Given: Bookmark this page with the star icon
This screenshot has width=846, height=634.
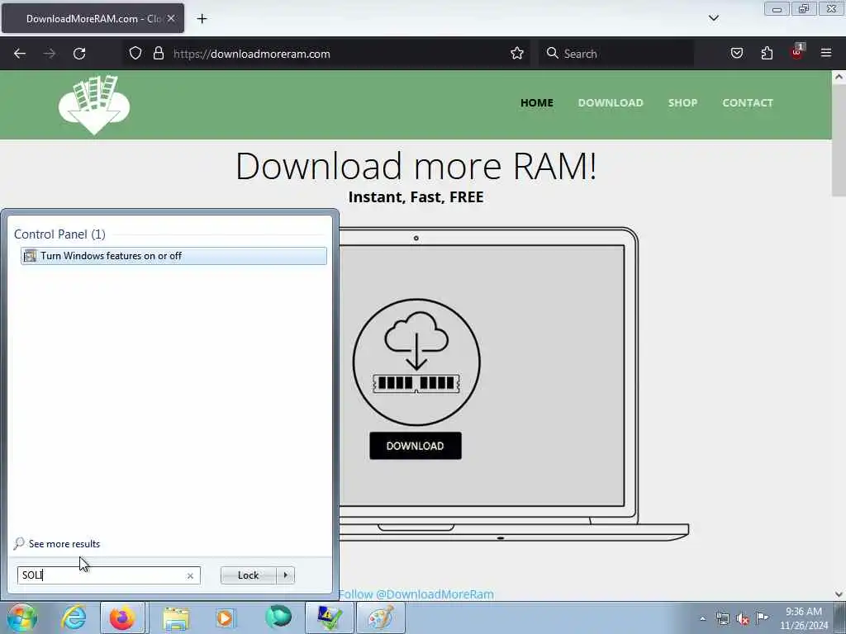Looking at the screenshot, I should (517, 53).
